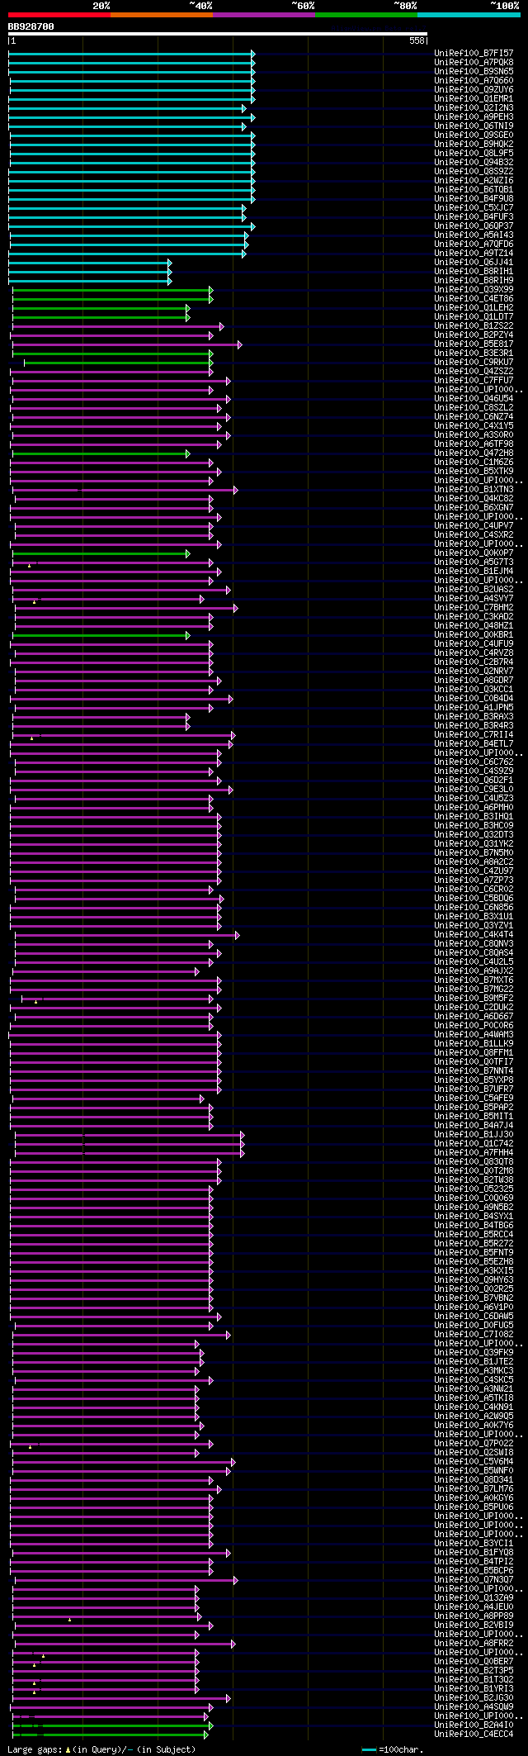
Task: Open hit UniRef100_B9SN65
Action: pyautogui.click(x=474, y=71)
